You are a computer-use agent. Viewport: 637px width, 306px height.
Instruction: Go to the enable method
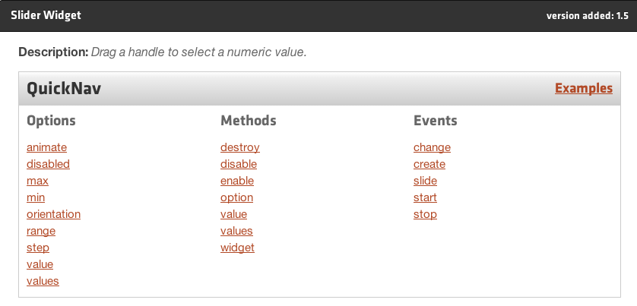[x=237, y=181]
